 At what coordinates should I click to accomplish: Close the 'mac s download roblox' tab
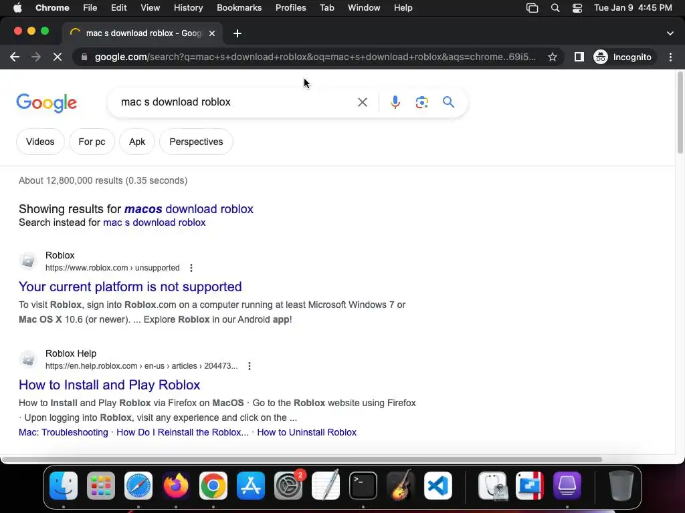click(x=212, y=33)
